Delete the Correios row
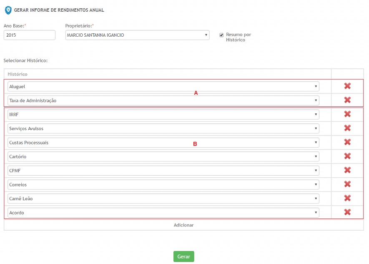The width and height of the screenshot is (369, 264). [347, 184]
